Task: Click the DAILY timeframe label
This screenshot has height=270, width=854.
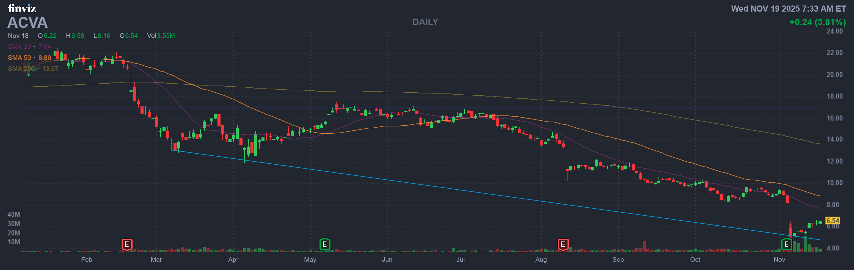Action: [425, 22]
